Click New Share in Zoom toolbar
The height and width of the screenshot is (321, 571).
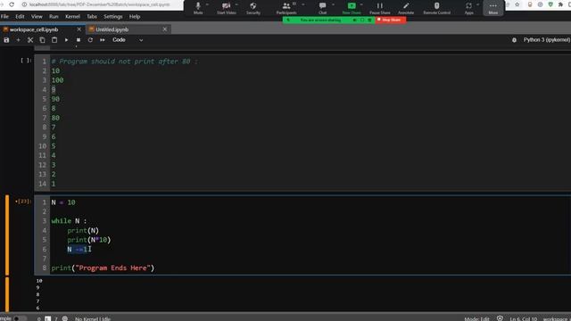[352, 8]
